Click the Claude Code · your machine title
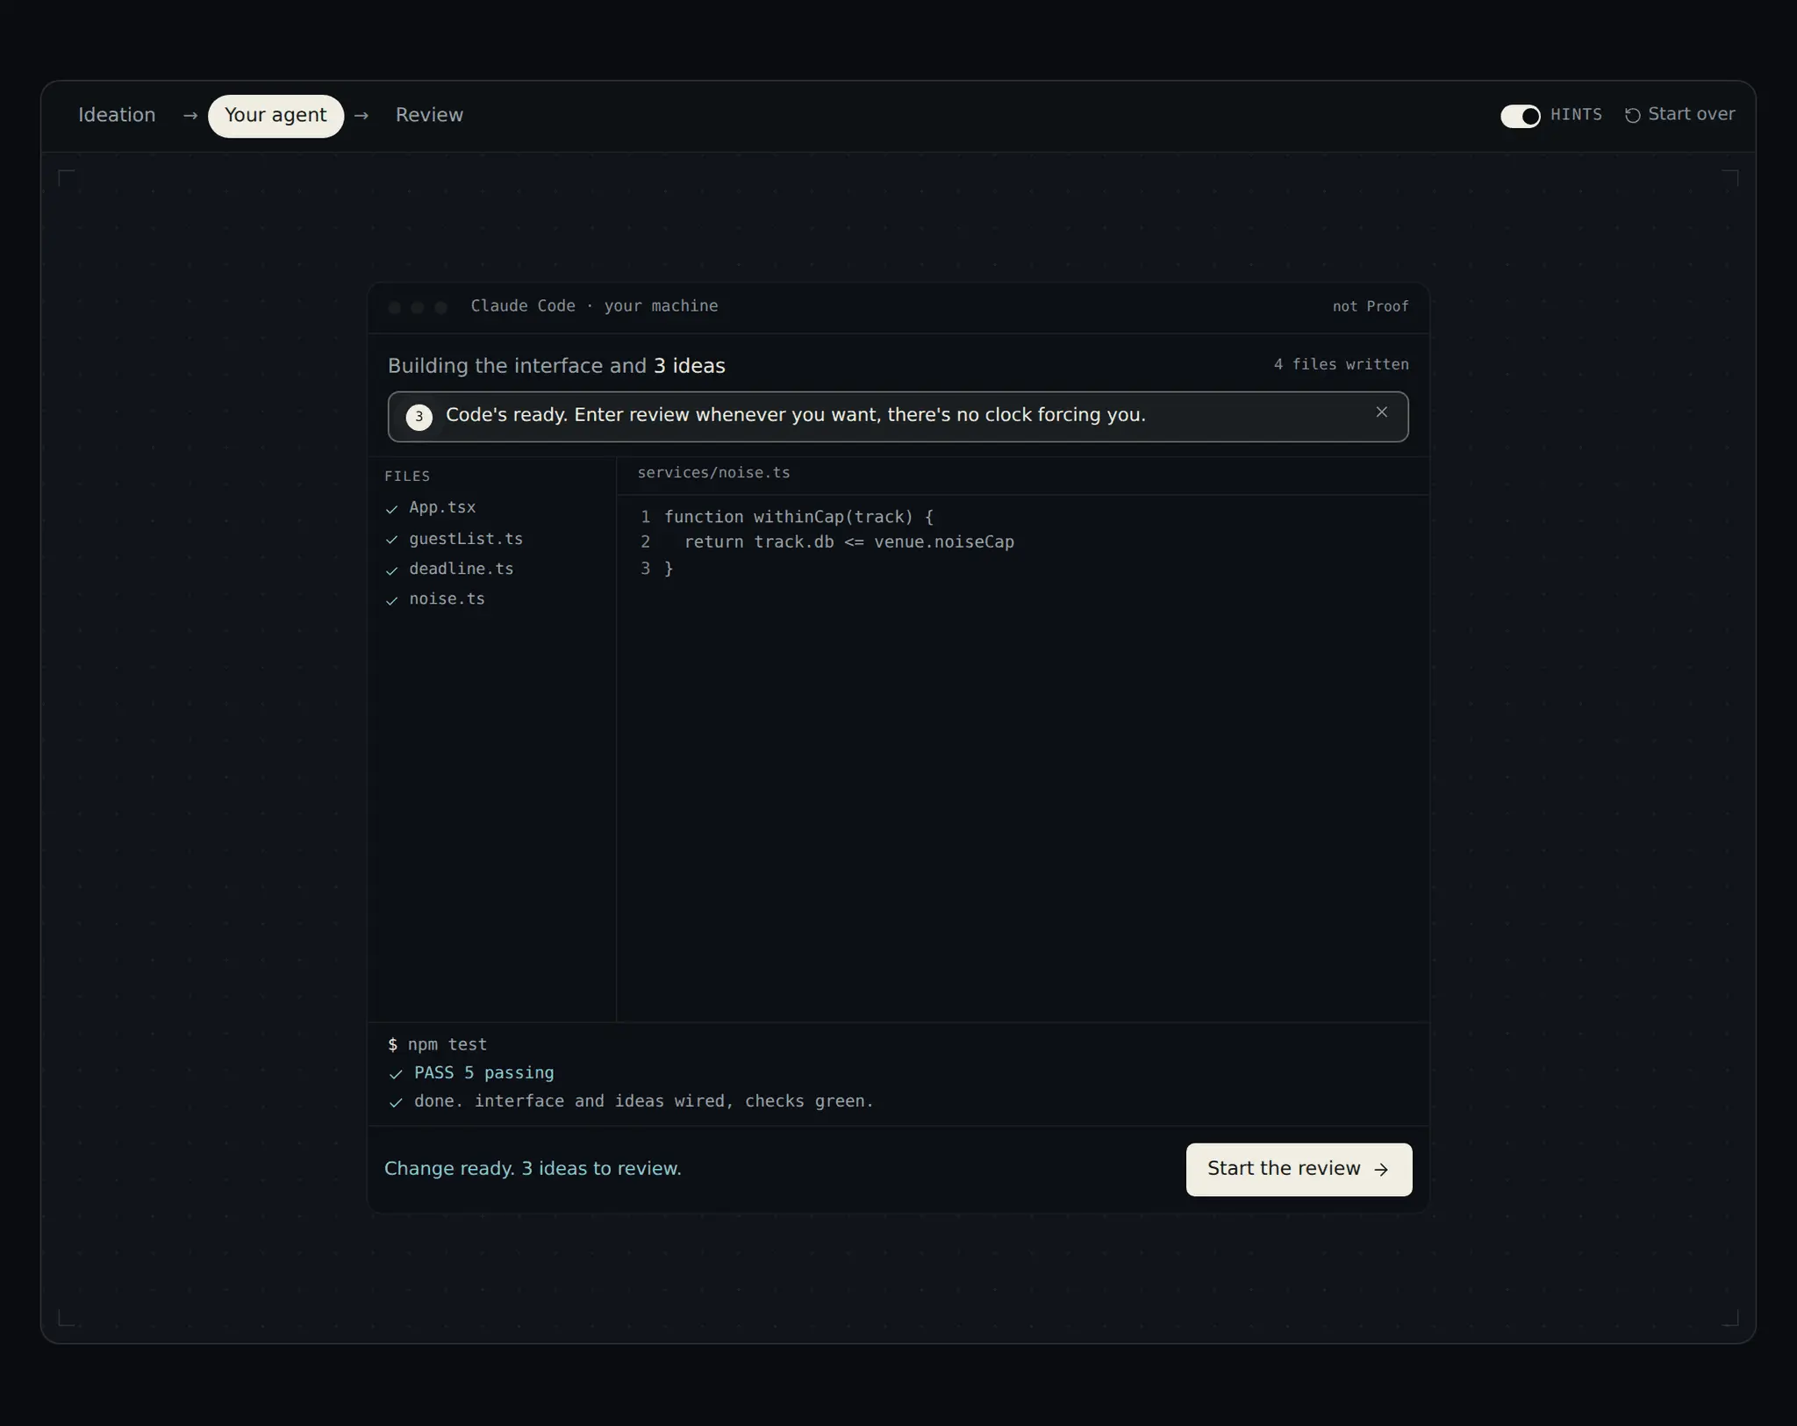1797x1426 pixels. coord(594,305)
